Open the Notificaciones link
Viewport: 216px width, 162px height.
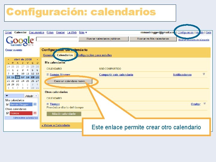coord(182,74)
